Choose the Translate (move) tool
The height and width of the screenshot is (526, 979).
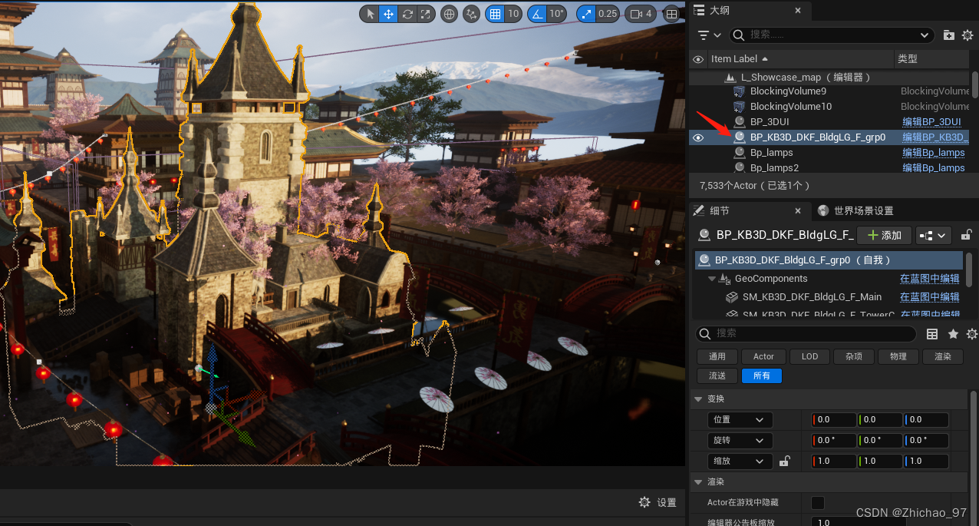pos(388,14)
